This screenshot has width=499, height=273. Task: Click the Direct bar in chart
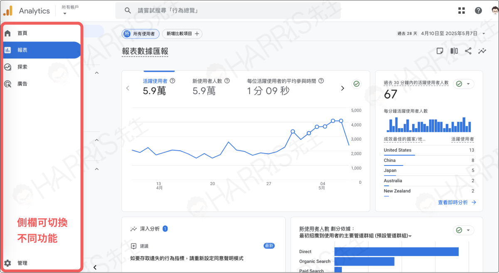396,252
